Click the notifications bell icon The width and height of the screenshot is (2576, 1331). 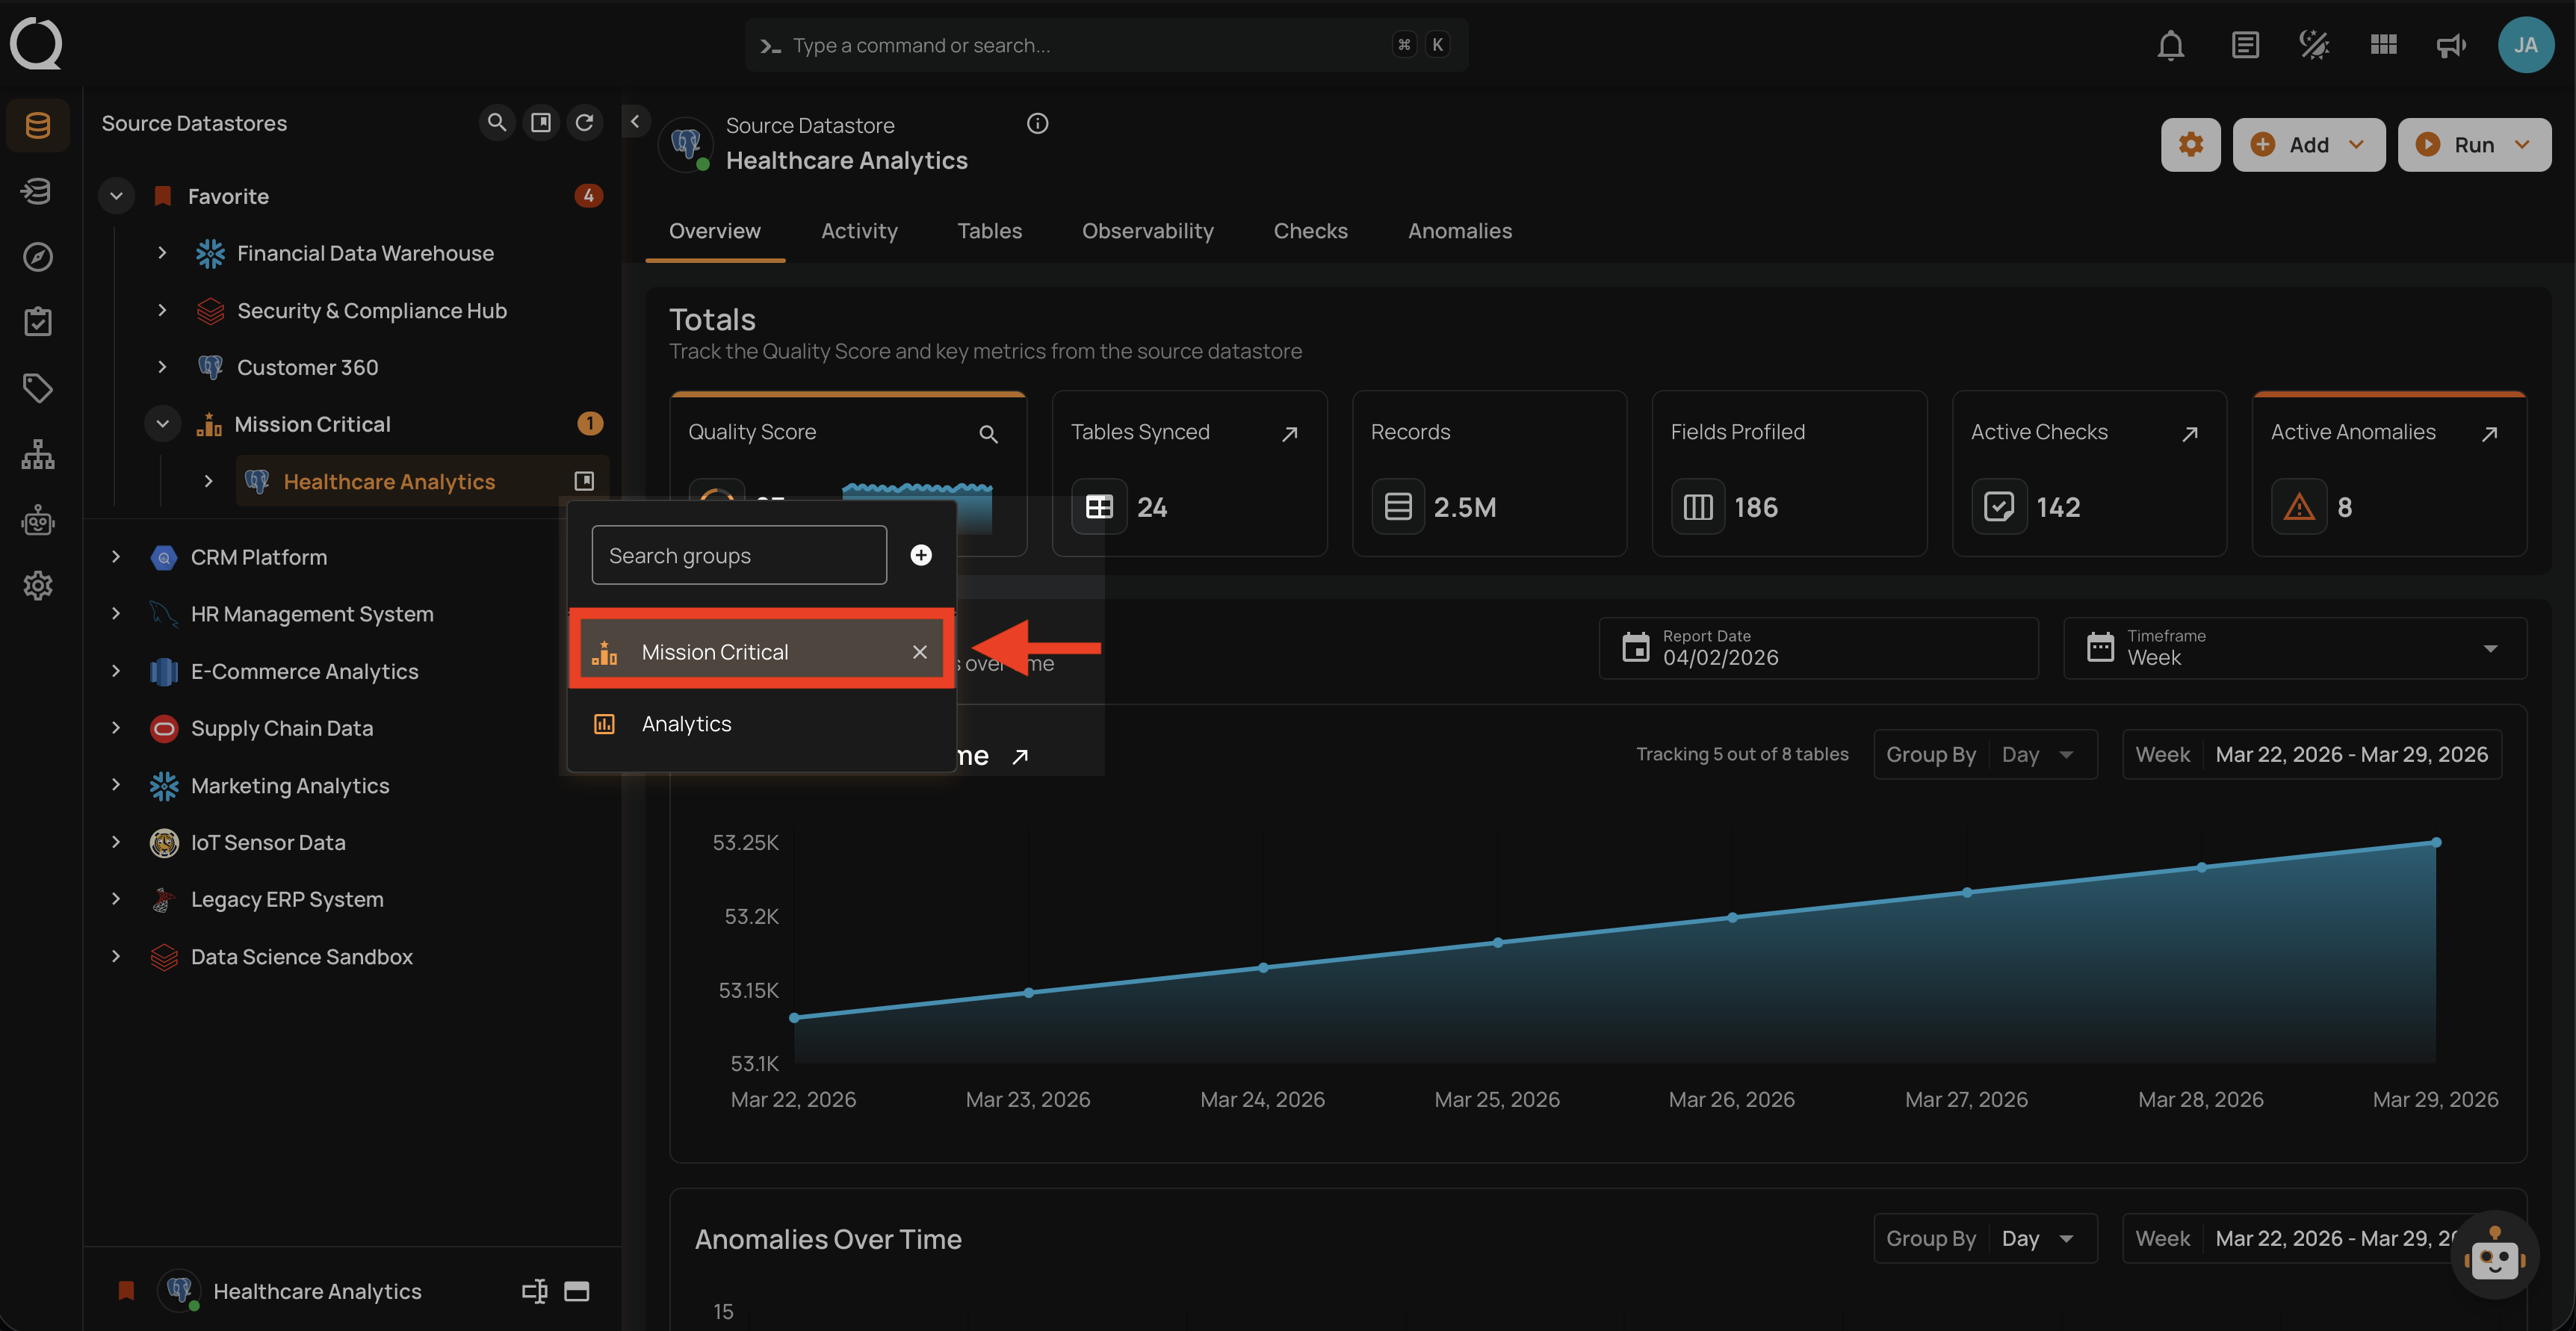(x=2170, y=45)
